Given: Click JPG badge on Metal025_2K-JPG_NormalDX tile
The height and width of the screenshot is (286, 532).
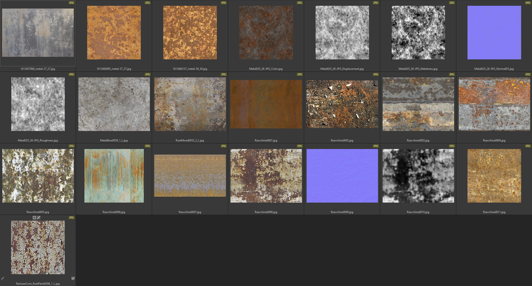Looking at the screenshot, I should tap(528, 3).
